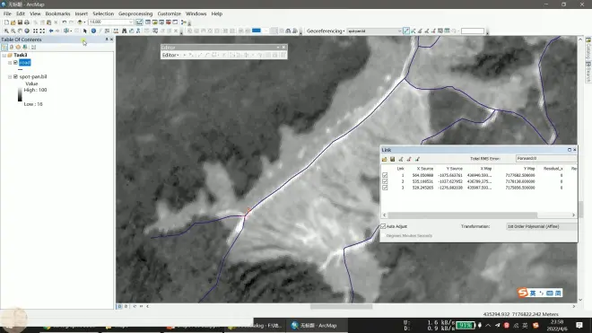Image resolution: width=592 pixels, height=333 pixels.
Task: Close the floating Editor toolbar
Action: pos(283,48)
